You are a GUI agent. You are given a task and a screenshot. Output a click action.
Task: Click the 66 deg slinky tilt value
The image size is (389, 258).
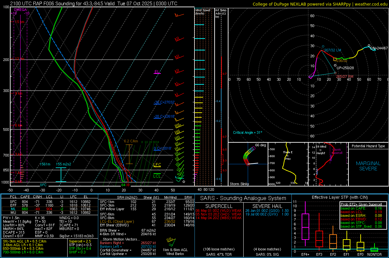tap(260, 145)
